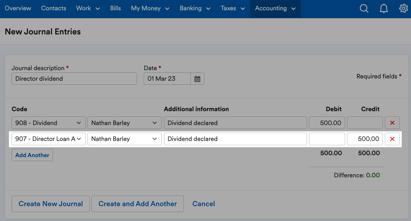This screenshot has width=411, height=221.
Task: Expand the Accounting menu
Action: (x=275, y=8)
